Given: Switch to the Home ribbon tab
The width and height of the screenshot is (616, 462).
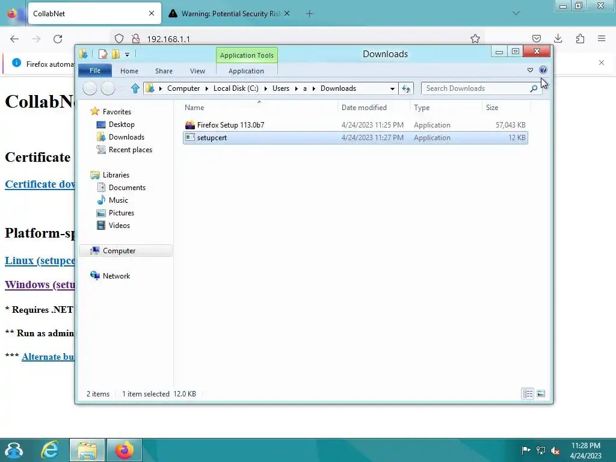Looking at the screenshot, I should pyautogui.click(x=129, y=71).
